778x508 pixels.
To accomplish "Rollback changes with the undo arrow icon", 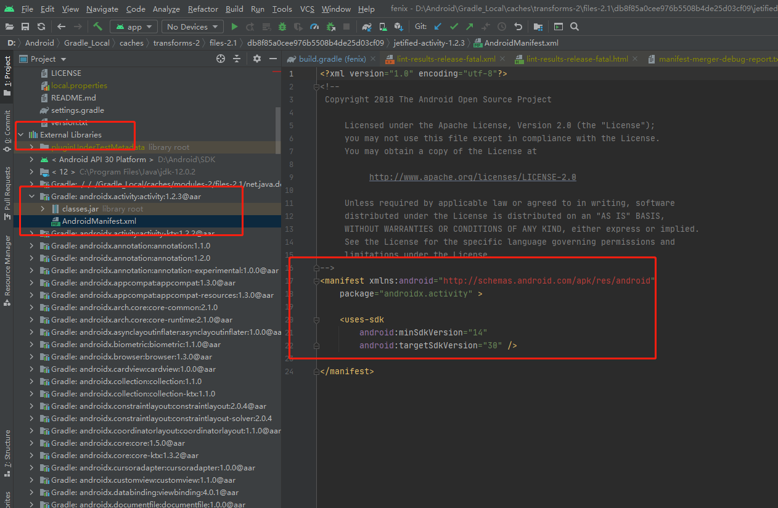I will [518, 27].
